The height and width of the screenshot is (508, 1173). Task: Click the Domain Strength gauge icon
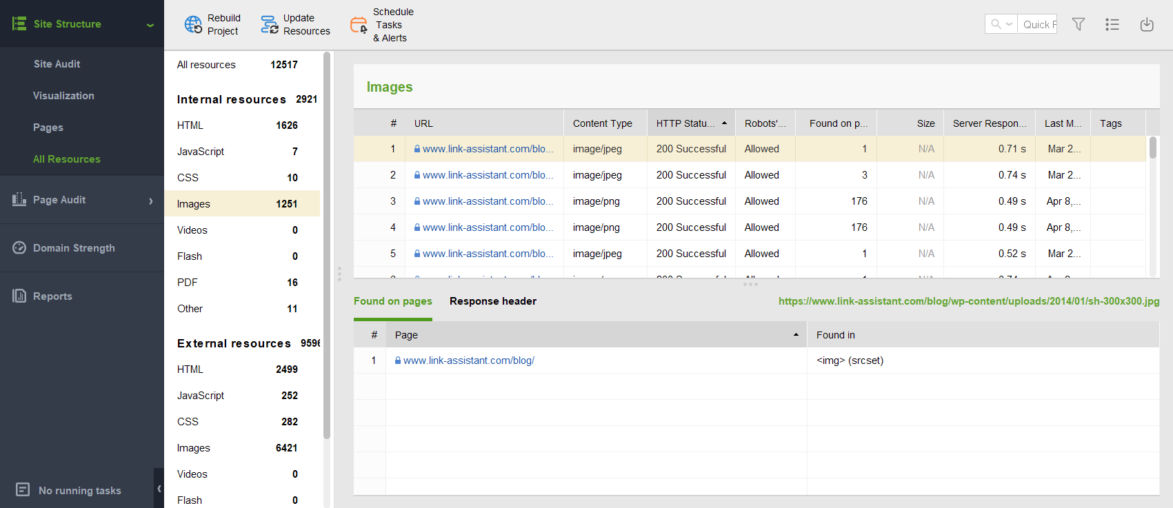(x=19, y=247)
